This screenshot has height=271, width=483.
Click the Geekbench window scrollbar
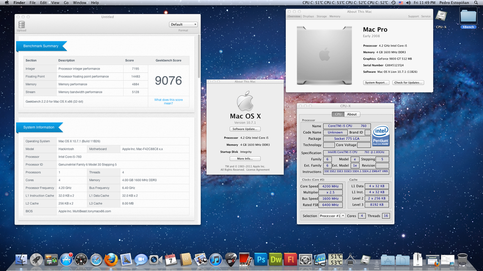pyautogui.click(x=199, y=55)
